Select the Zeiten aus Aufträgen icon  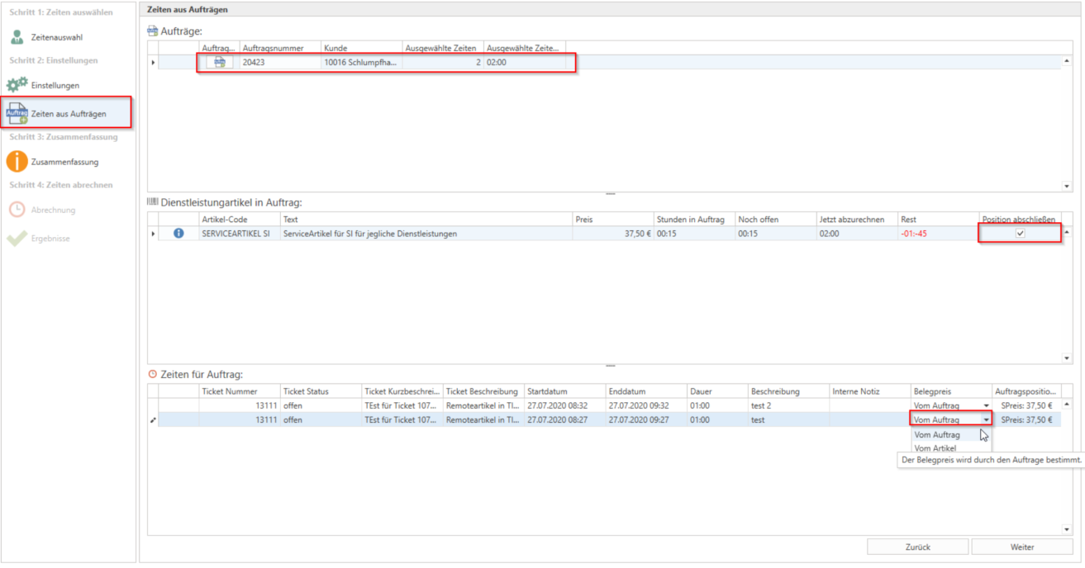pyautogui.click(x=17, y=113)
